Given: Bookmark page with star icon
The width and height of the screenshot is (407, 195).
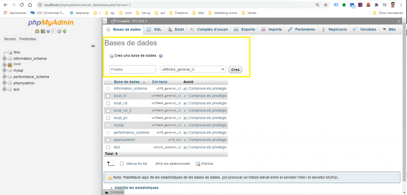Looking at the screenshot, I should click(x=326, y=5).
